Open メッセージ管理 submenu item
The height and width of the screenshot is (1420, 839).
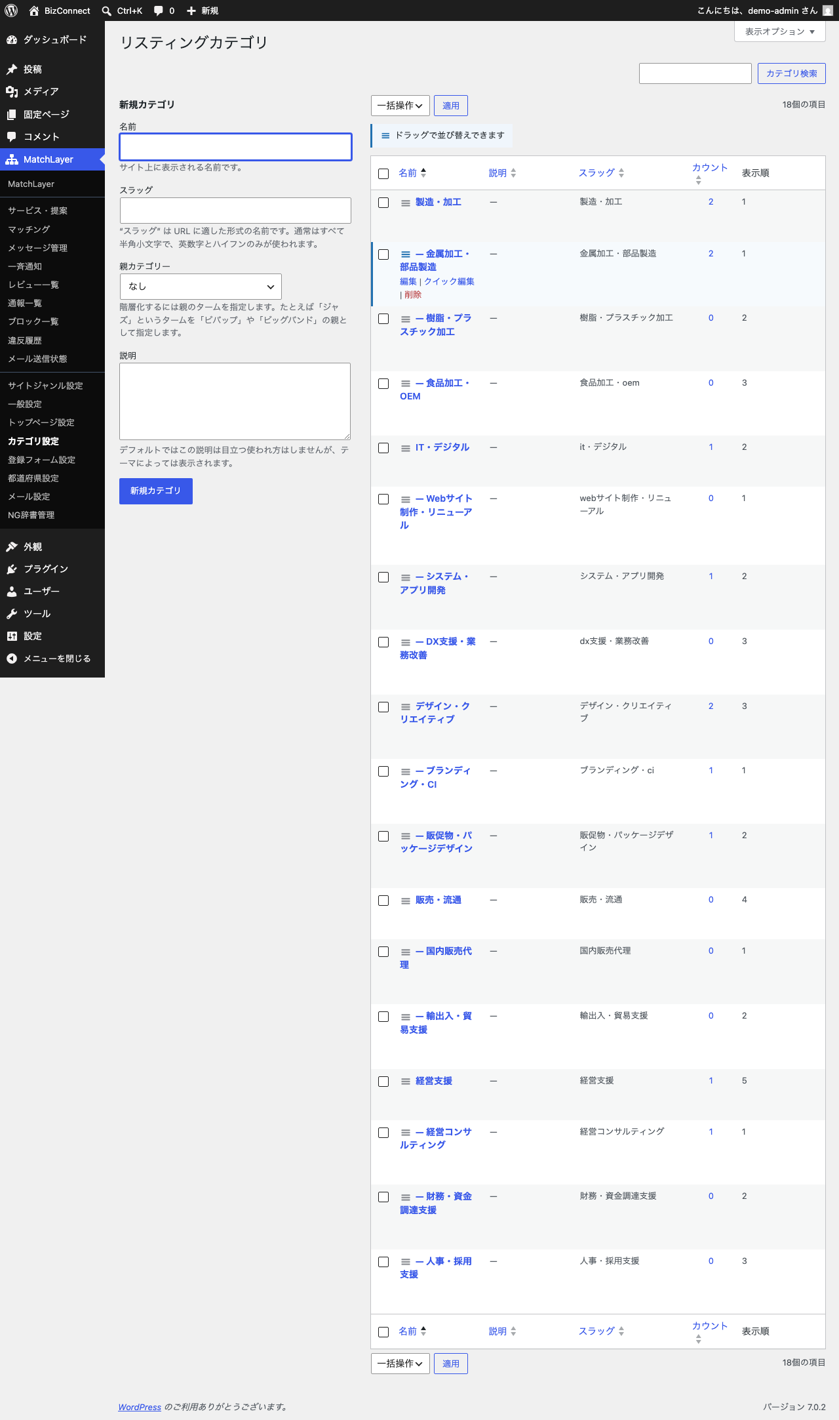[x=37, y=248]
